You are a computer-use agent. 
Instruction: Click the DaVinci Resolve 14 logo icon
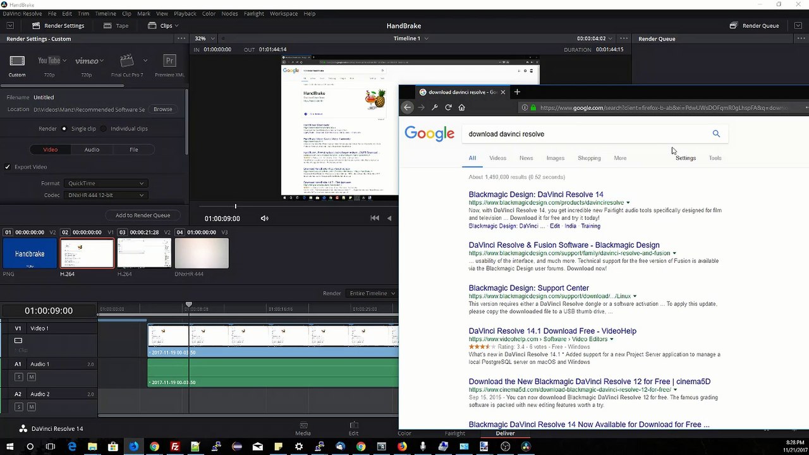click(x=23, y=428)
